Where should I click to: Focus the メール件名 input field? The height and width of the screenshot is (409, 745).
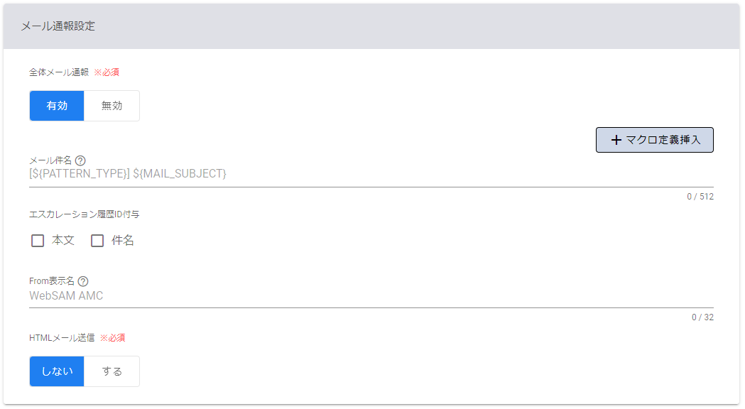pos(355,174)
